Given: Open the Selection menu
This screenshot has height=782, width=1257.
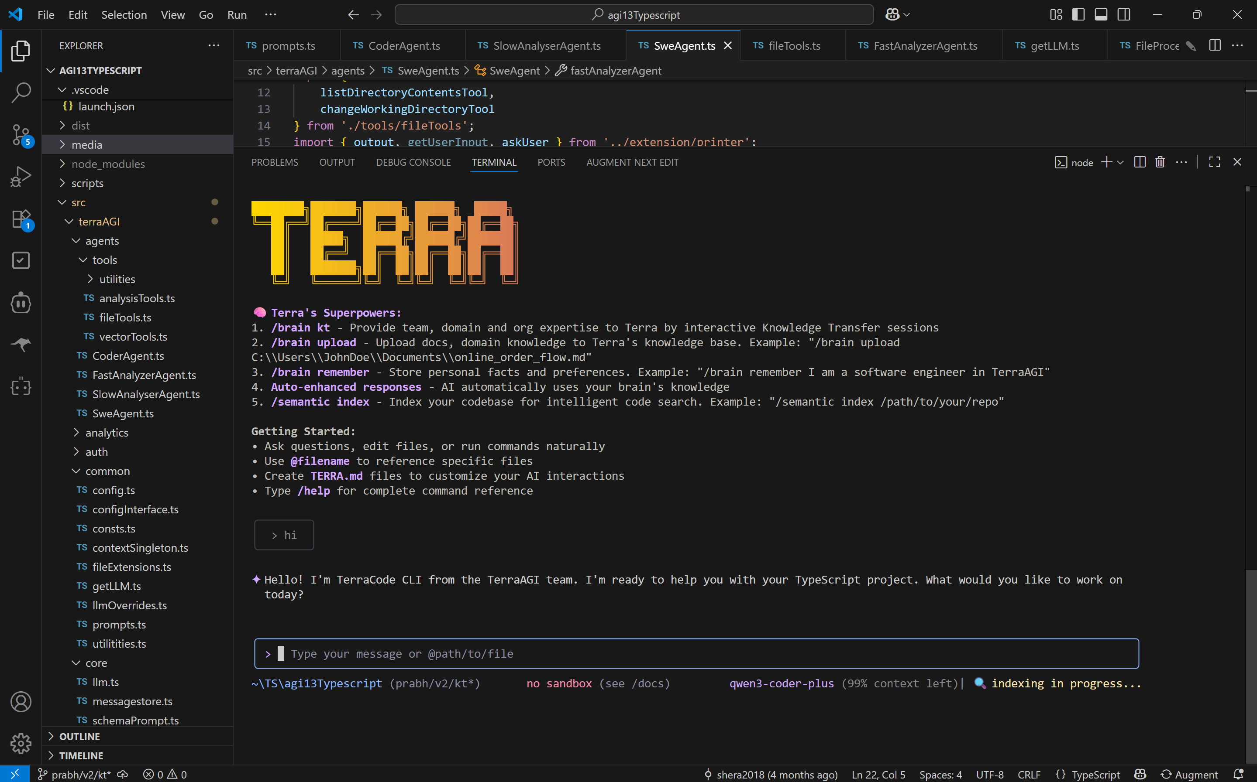Looking at the screenshot, I should (124, 14).
